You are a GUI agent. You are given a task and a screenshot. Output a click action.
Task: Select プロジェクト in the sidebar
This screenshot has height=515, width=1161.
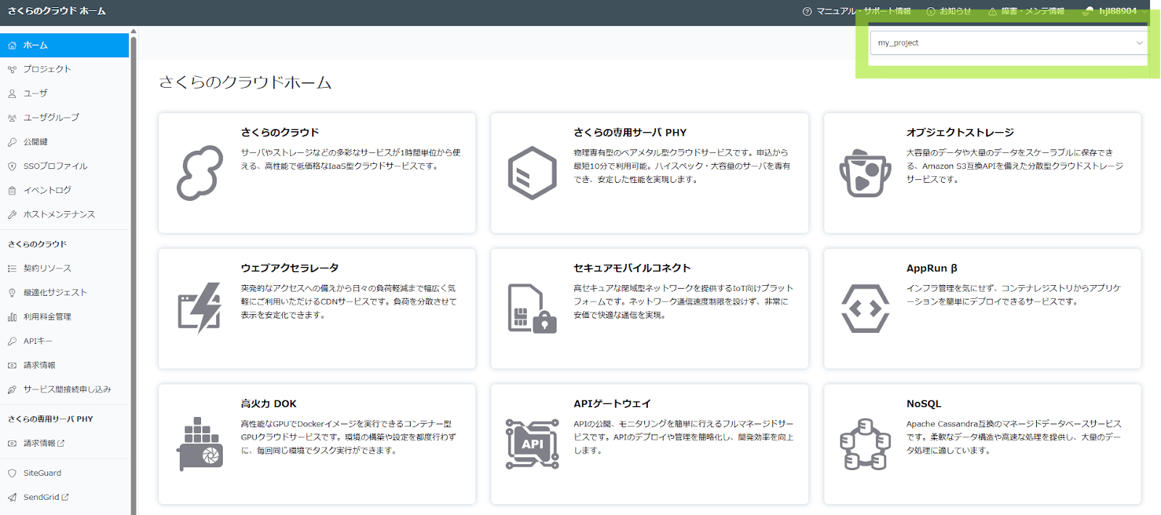click(x=47, y=69)
